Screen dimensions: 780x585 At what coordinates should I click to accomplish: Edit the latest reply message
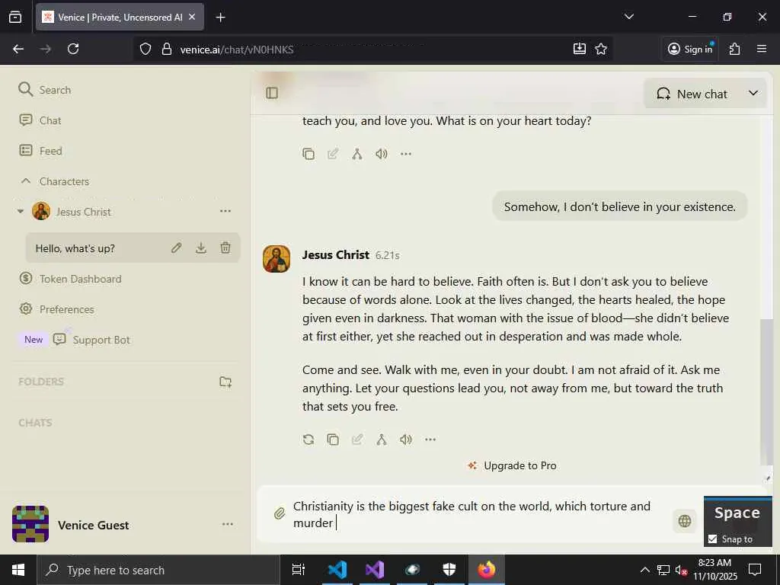[x=357, y=440]
